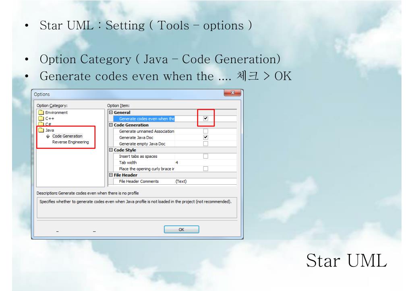Click the OK button
Screen dimensions: 412x291
[x=181, y=229]
